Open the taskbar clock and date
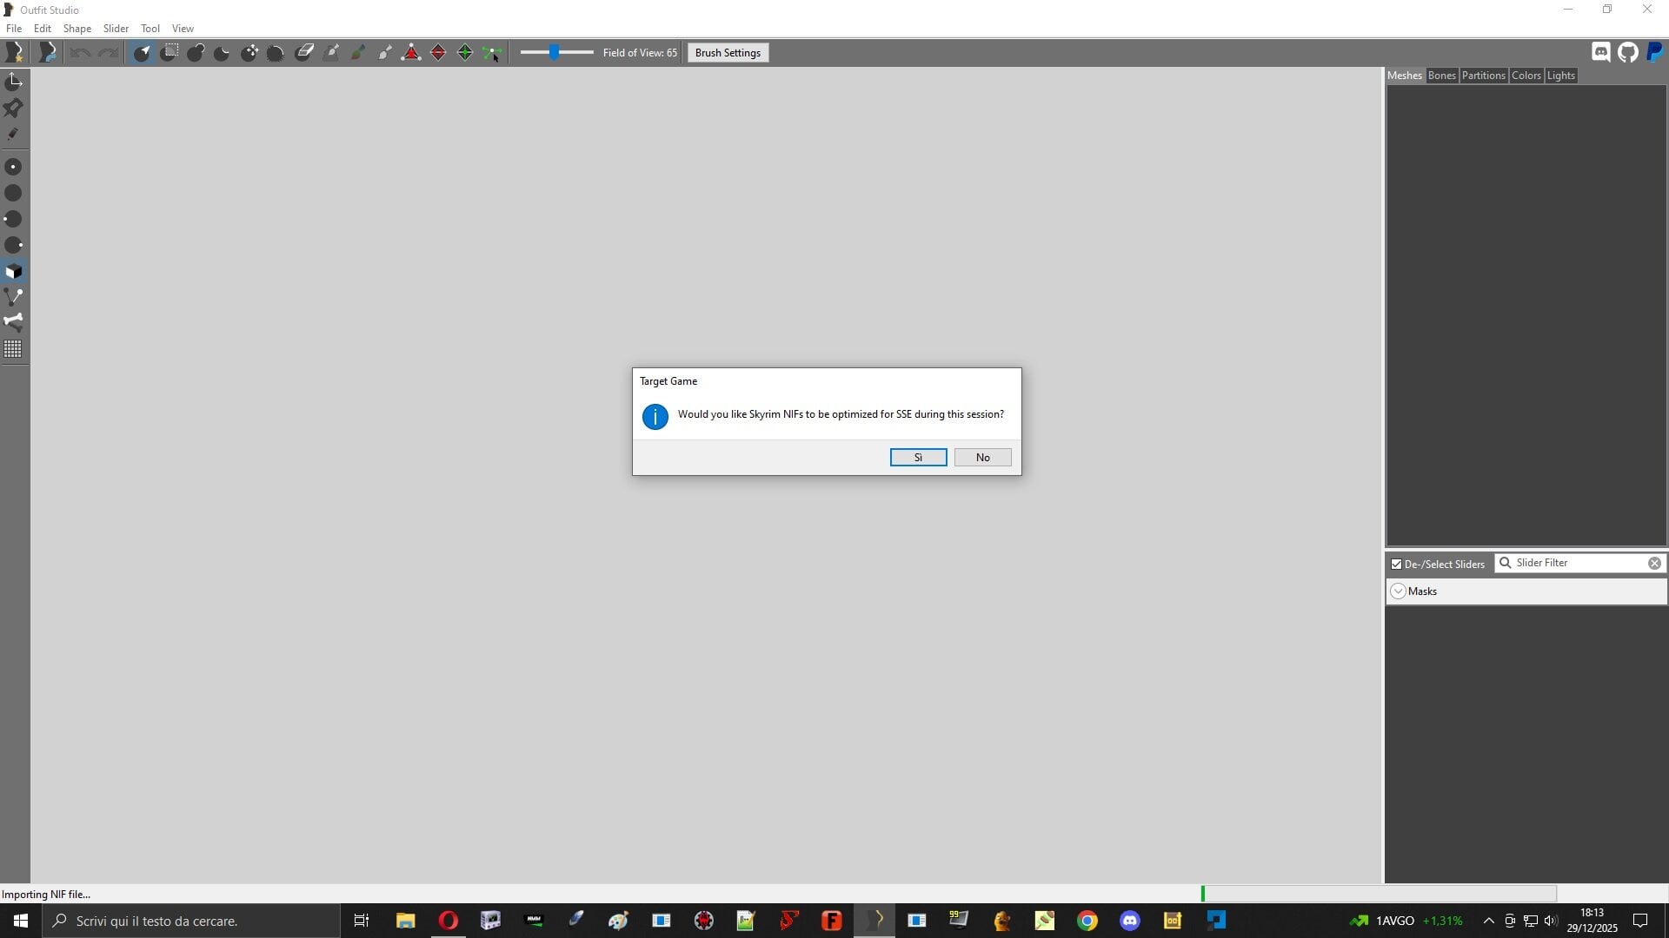This screenshot has width=1669, height=938. pyautogui.click(x=1592, y=921)
